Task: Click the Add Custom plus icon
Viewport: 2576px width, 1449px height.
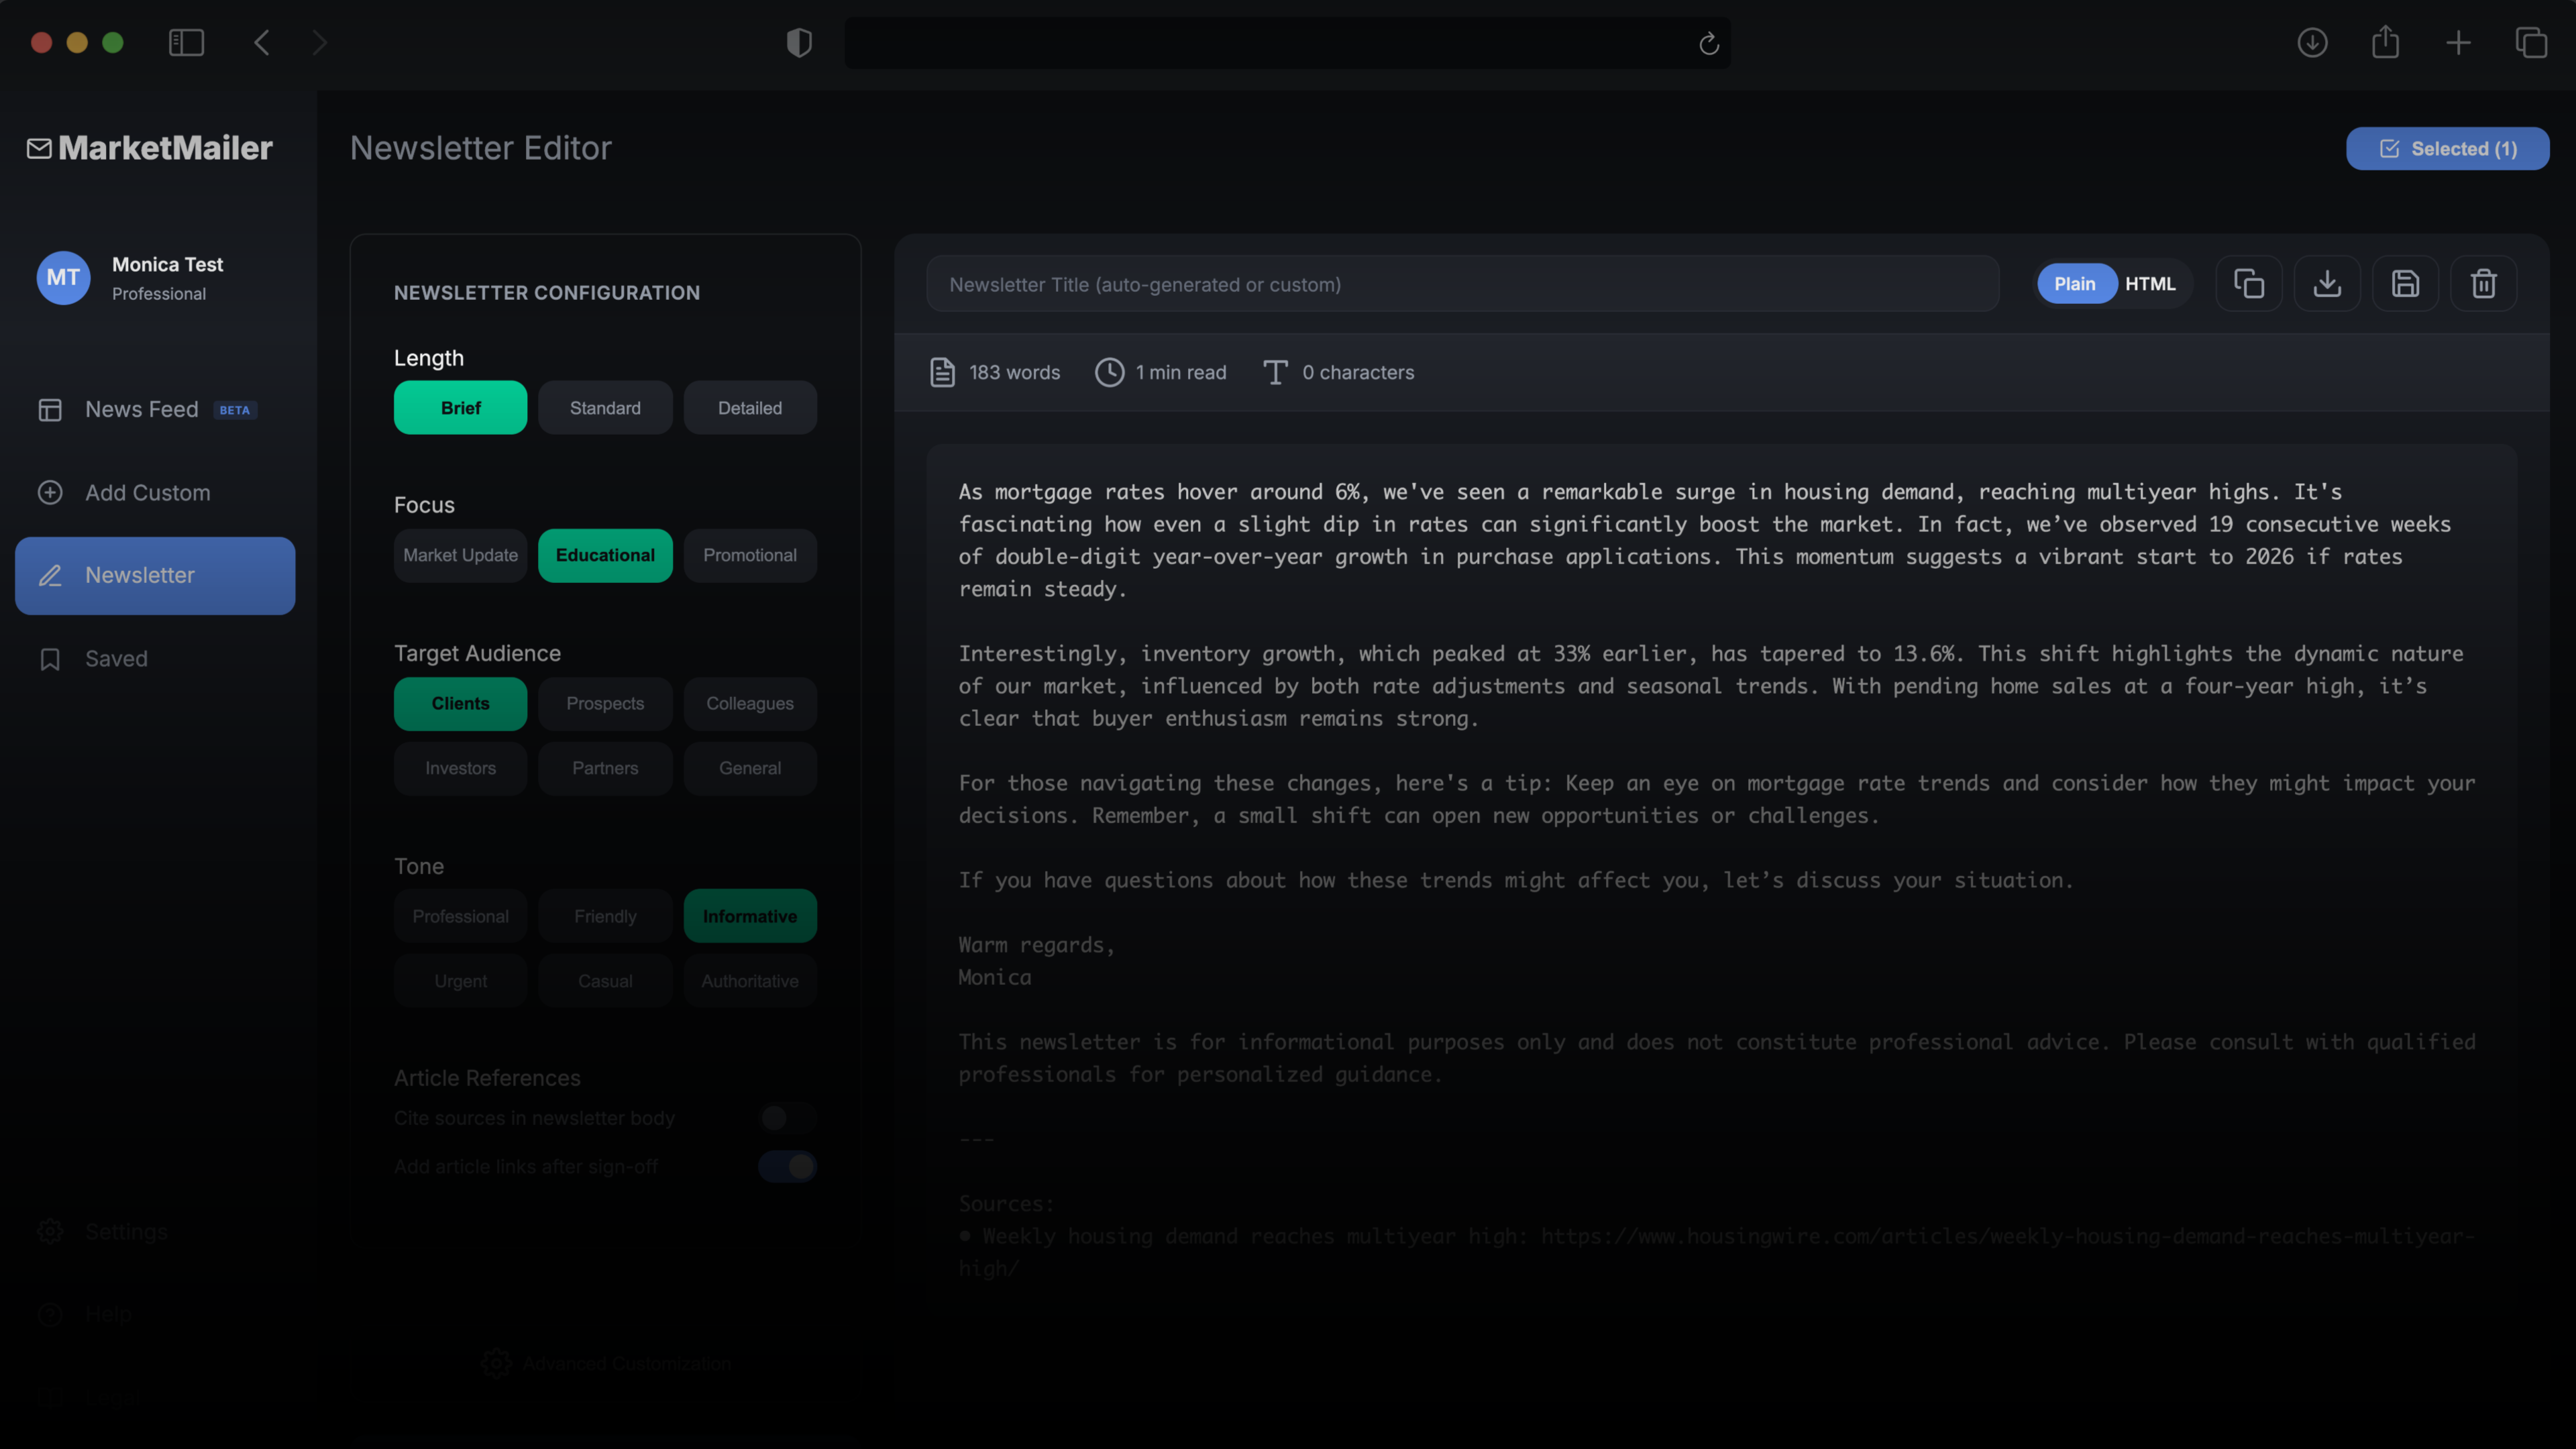Action: [49, 492]
